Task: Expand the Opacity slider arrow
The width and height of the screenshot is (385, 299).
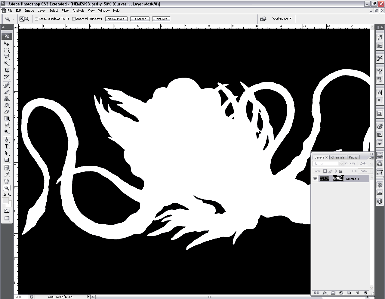Action: pos(370,163)
